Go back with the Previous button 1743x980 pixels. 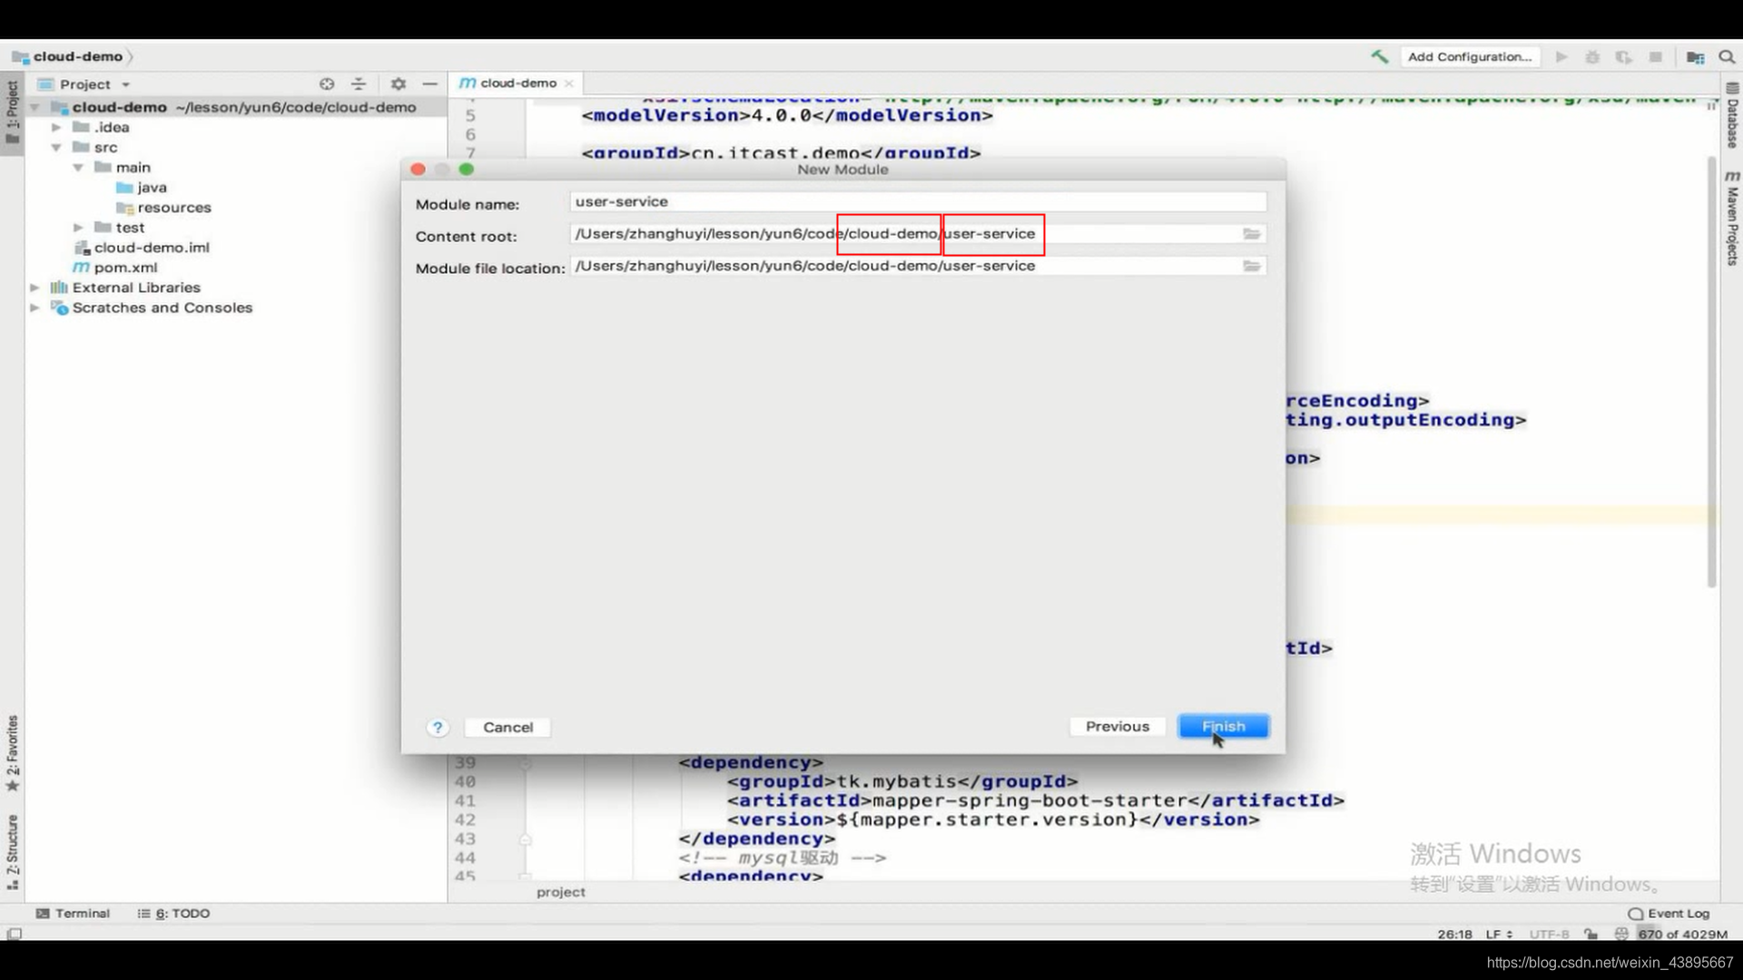1118,726
